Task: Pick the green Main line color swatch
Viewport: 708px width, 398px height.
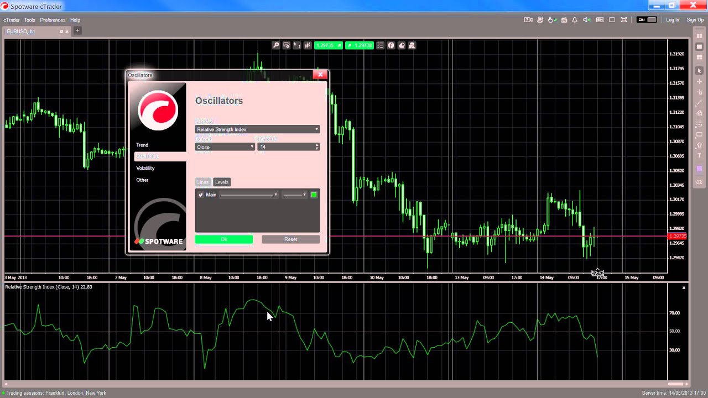Action: (314, 195)
